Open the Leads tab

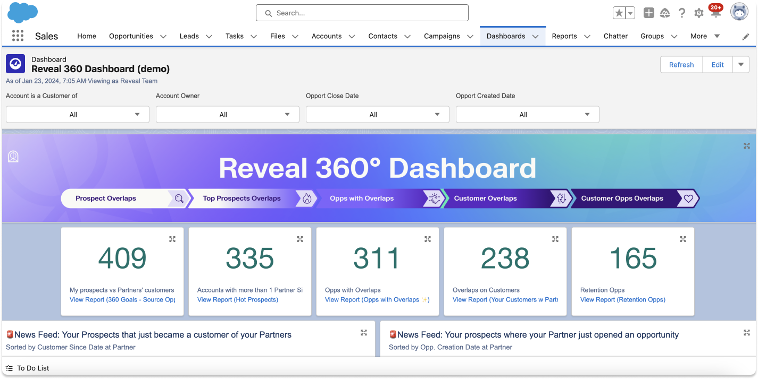pos(189,36)
